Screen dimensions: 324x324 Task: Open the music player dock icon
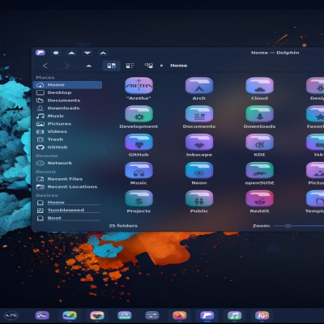(x=234, y=315)
